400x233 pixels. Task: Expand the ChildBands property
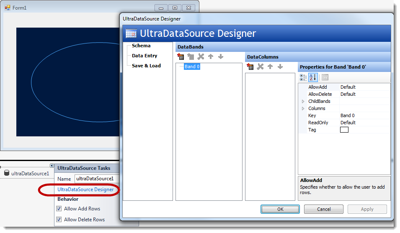303,102
